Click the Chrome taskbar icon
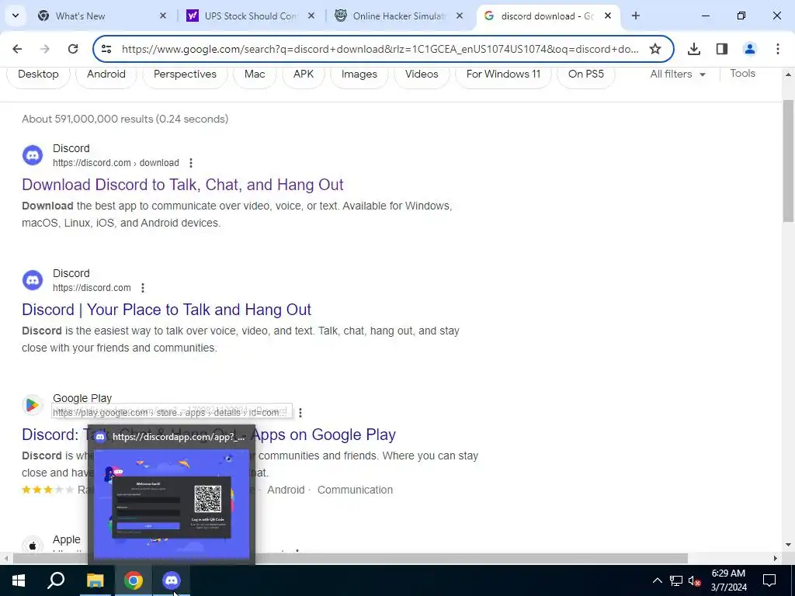 134,580
